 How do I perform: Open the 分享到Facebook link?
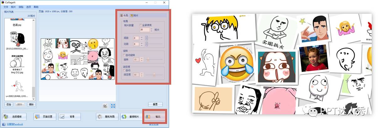[x=14, y=124]
